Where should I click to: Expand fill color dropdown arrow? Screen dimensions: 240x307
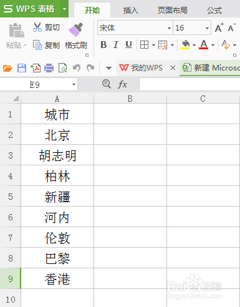(194, 45)
